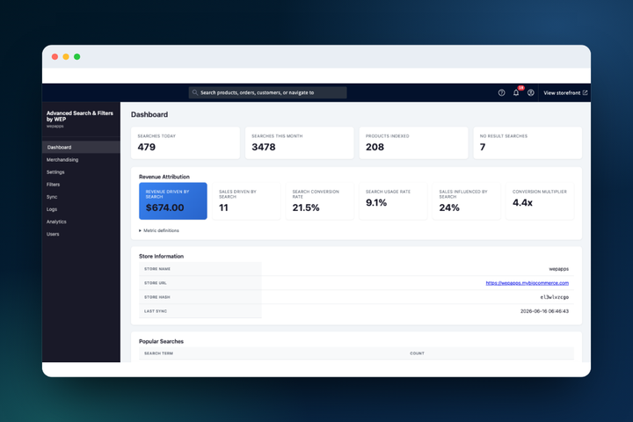Open the user account profile icon

coord(531,93)
